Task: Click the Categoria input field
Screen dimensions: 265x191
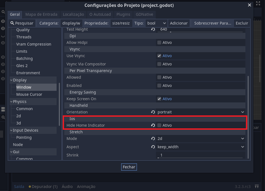Action: coord(71,23)
